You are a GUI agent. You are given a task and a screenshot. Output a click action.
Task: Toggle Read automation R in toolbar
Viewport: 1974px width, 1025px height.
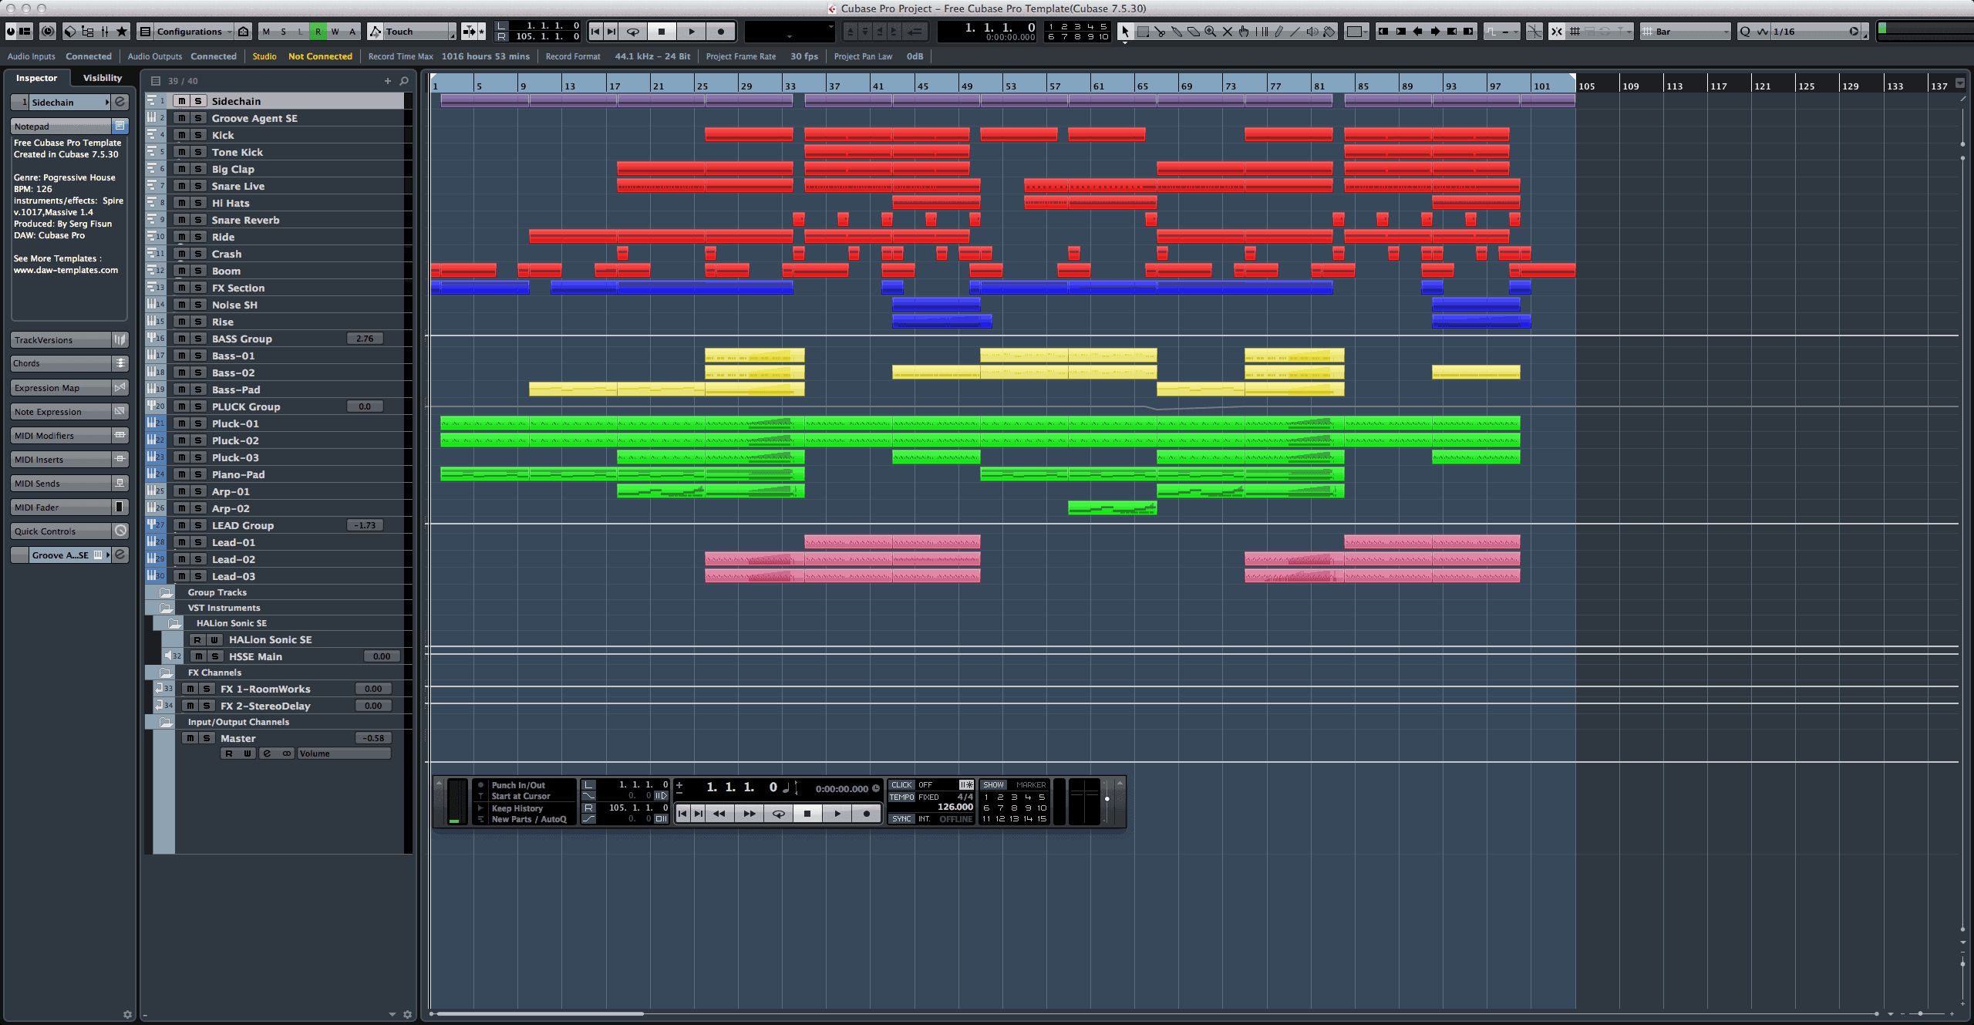318,32
